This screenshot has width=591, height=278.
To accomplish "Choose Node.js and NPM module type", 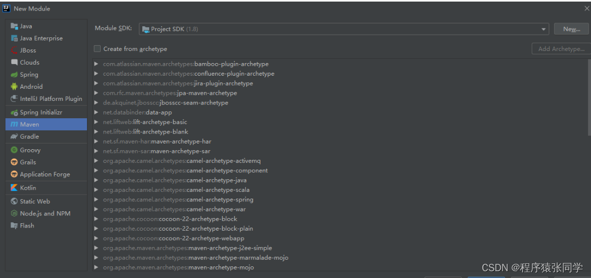I will [46, 213].
